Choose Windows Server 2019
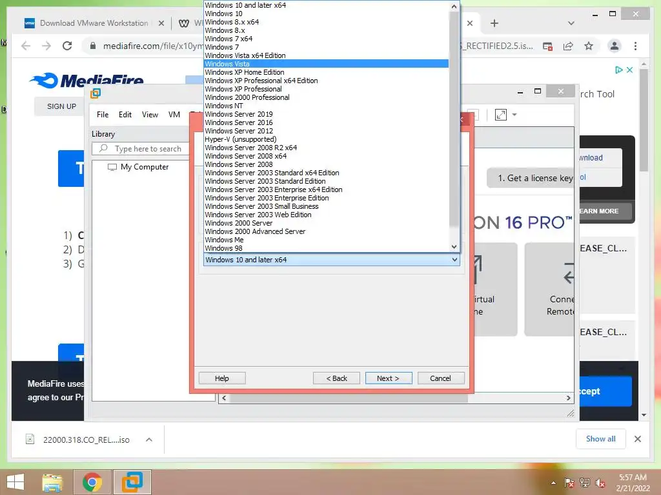This screenshot has width=661, height=495. point(326,114)
